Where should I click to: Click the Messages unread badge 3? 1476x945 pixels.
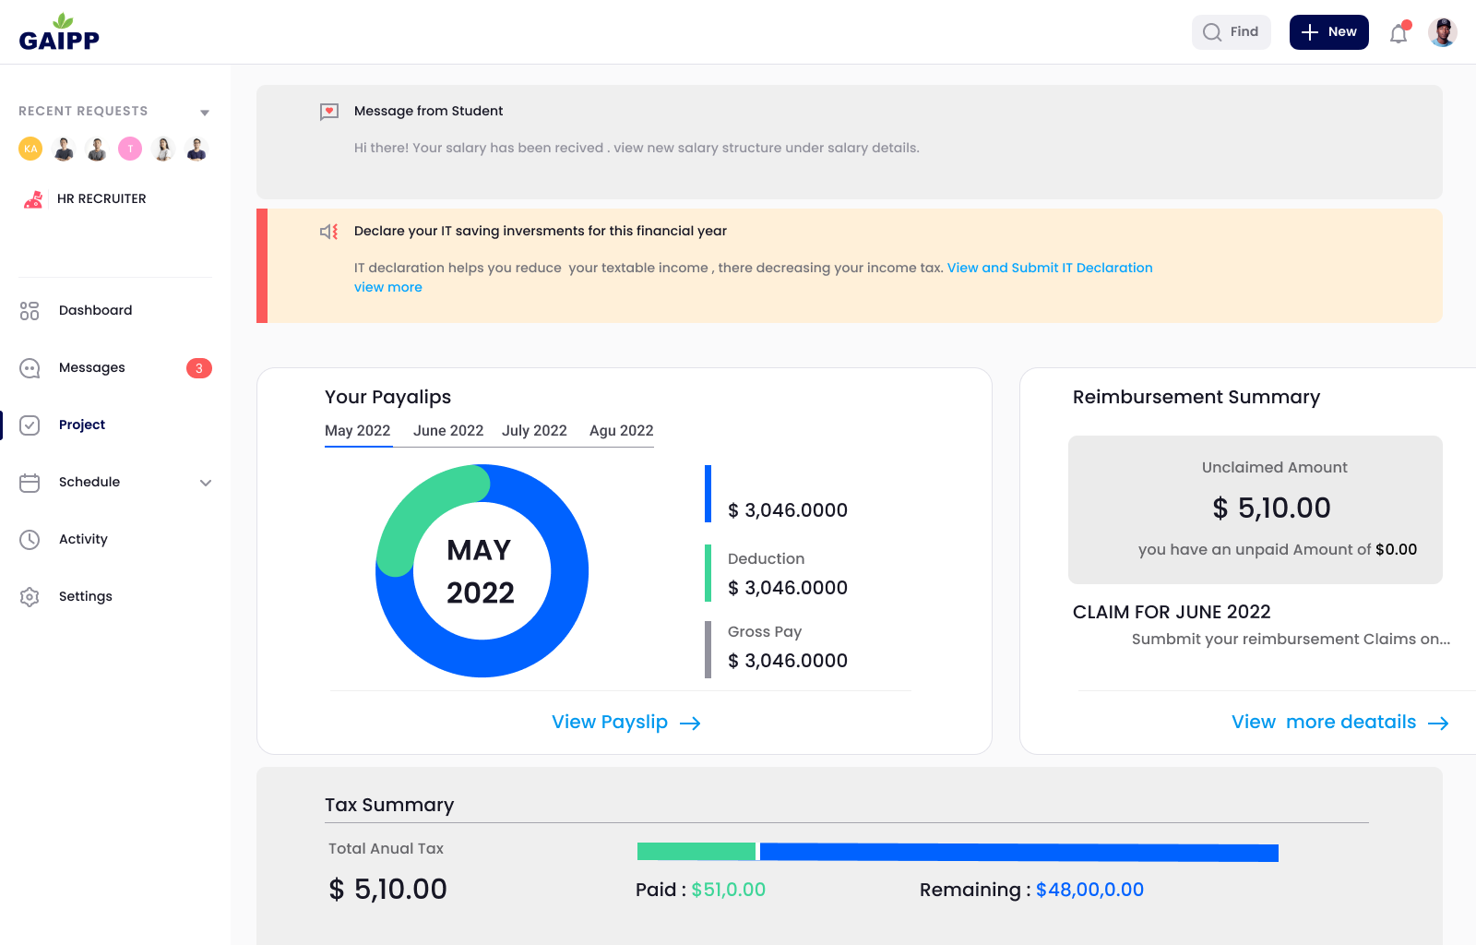[199, 368]
